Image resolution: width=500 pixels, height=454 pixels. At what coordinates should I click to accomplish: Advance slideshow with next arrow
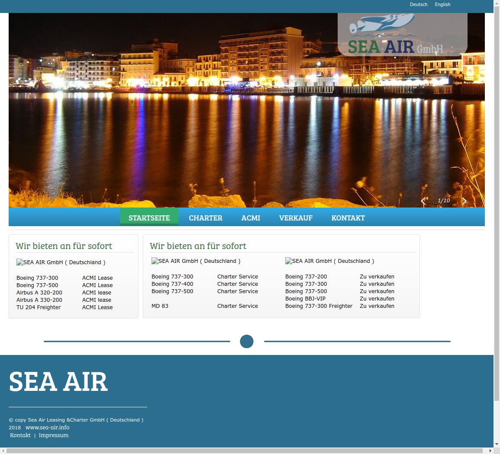pos(464,201)
